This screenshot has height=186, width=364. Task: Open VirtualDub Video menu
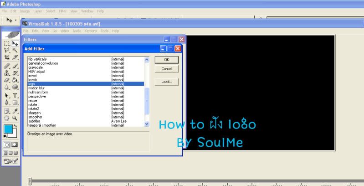[65, 31]
